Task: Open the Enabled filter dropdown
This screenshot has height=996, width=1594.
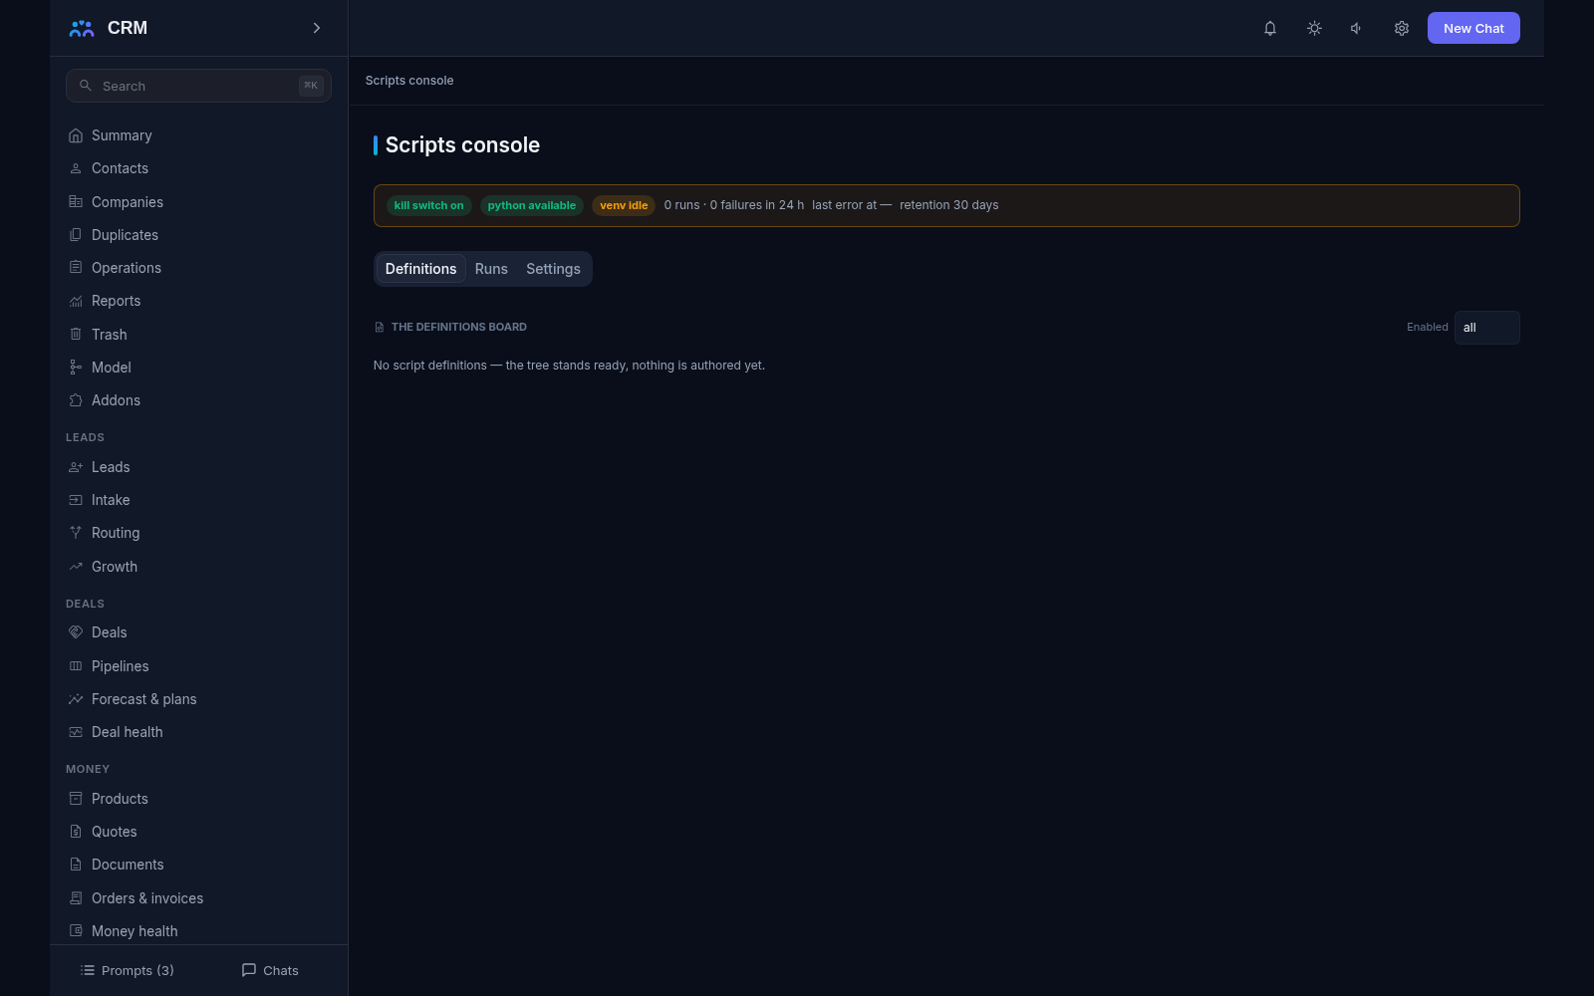Action: coord(1486,328)
